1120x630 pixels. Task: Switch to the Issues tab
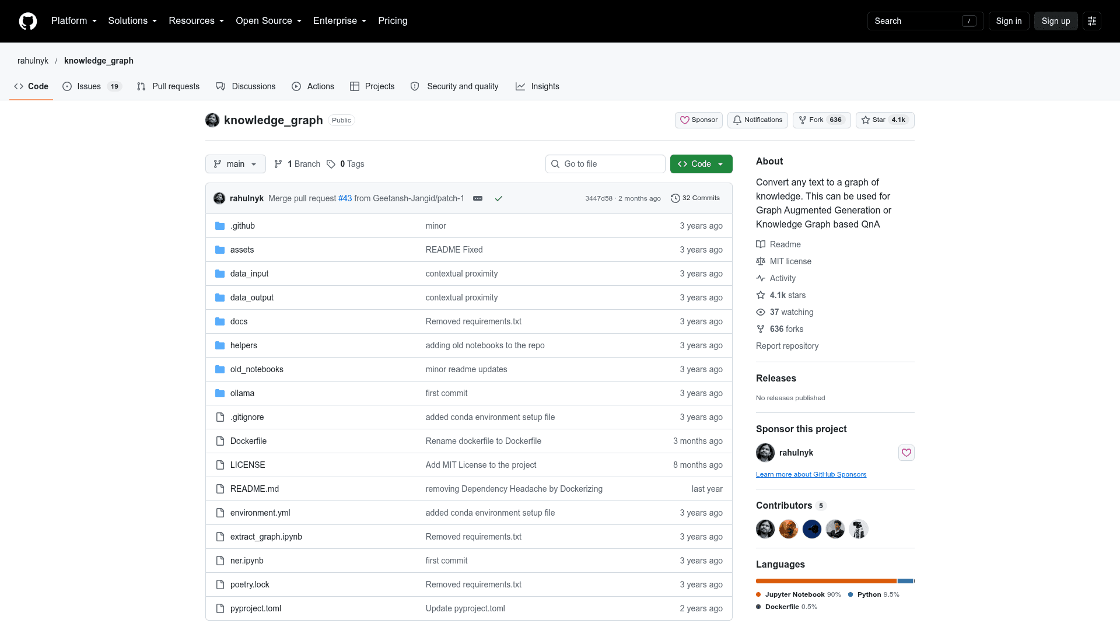tap(92, 86)
